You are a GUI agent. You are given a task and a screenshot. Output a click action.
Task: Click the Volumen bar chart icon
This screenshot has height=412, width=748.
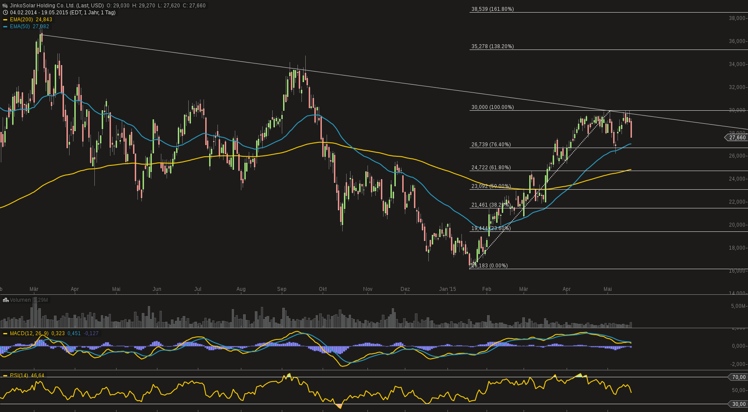[6, 300]
